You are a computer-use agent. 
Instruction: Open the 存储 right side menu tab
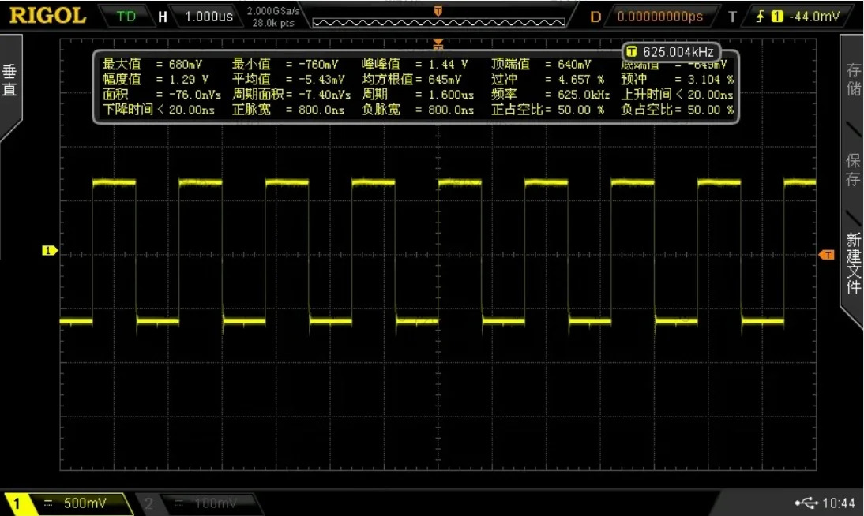[x=854, y=79]
